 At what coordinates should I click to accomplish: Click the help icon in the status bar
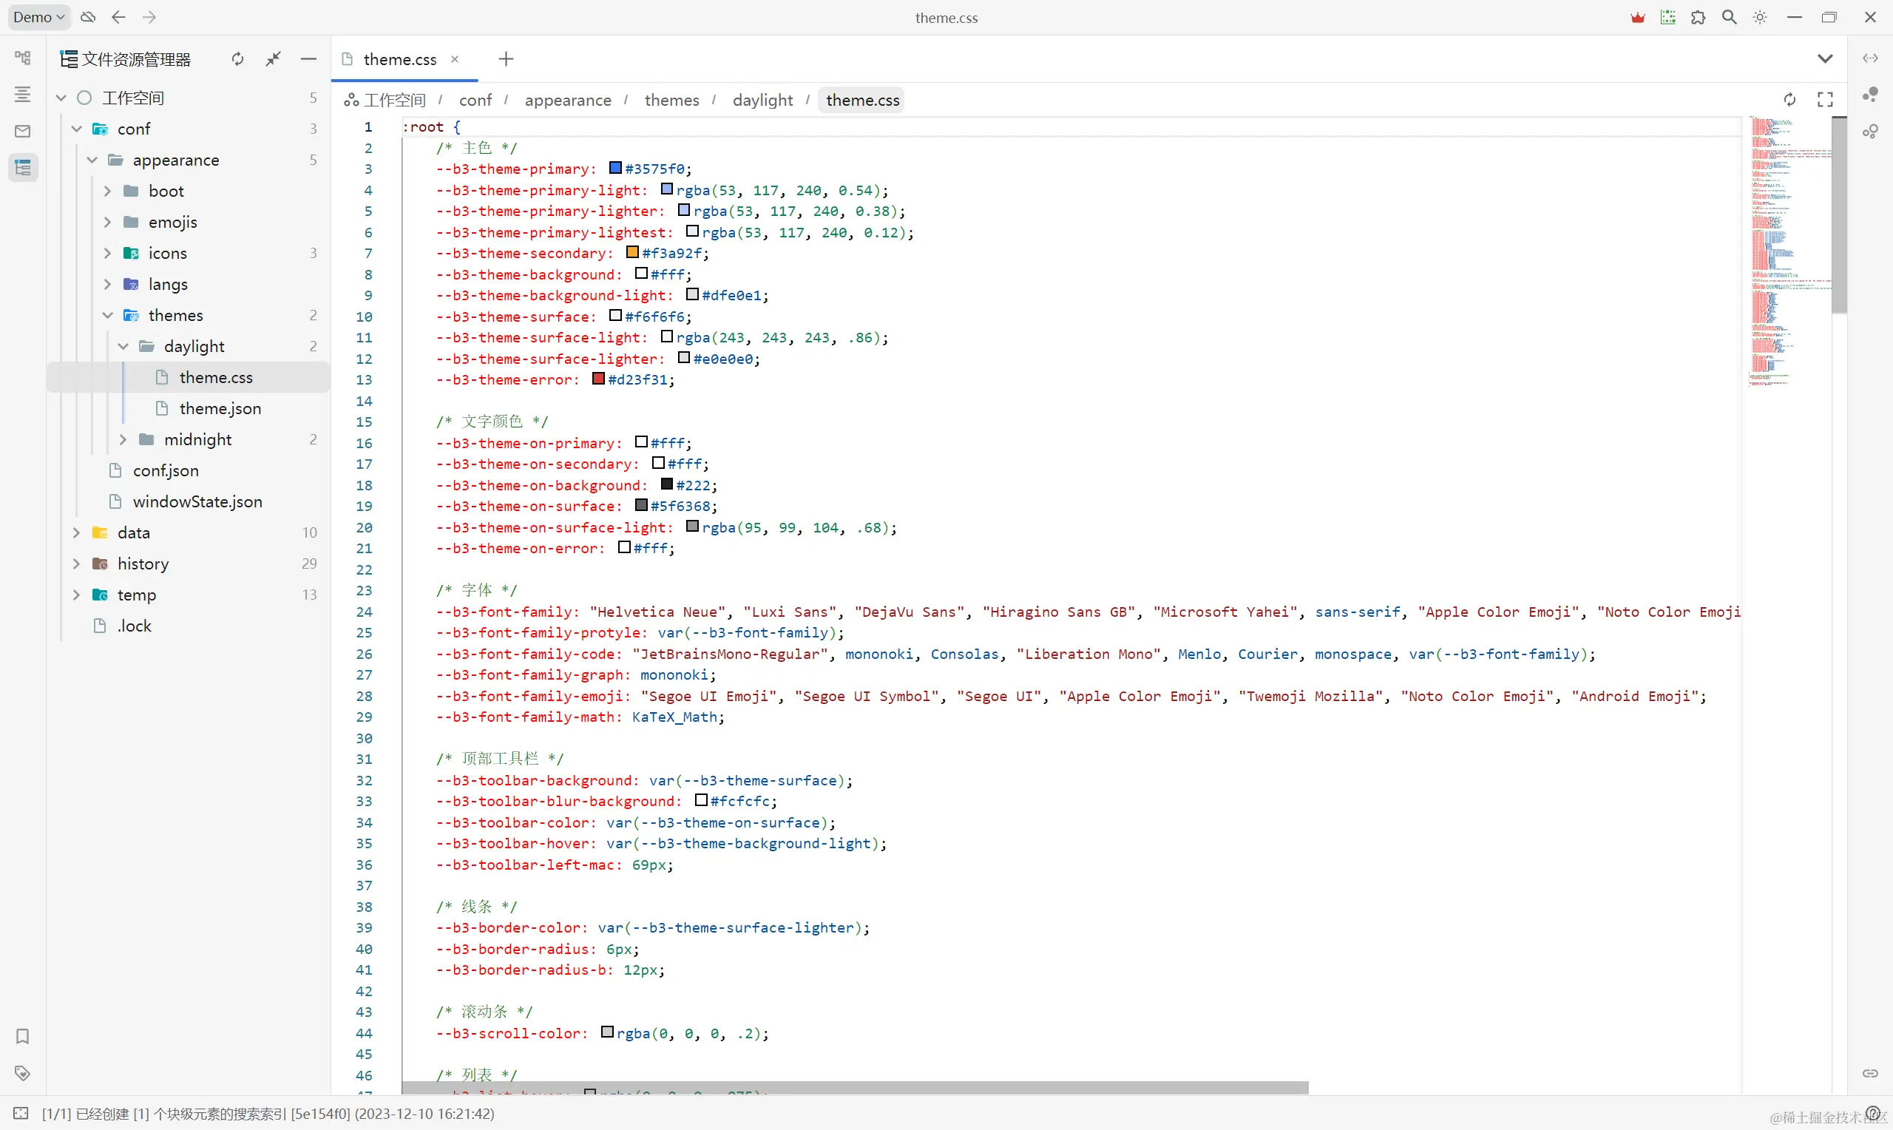[1874, 1114]
